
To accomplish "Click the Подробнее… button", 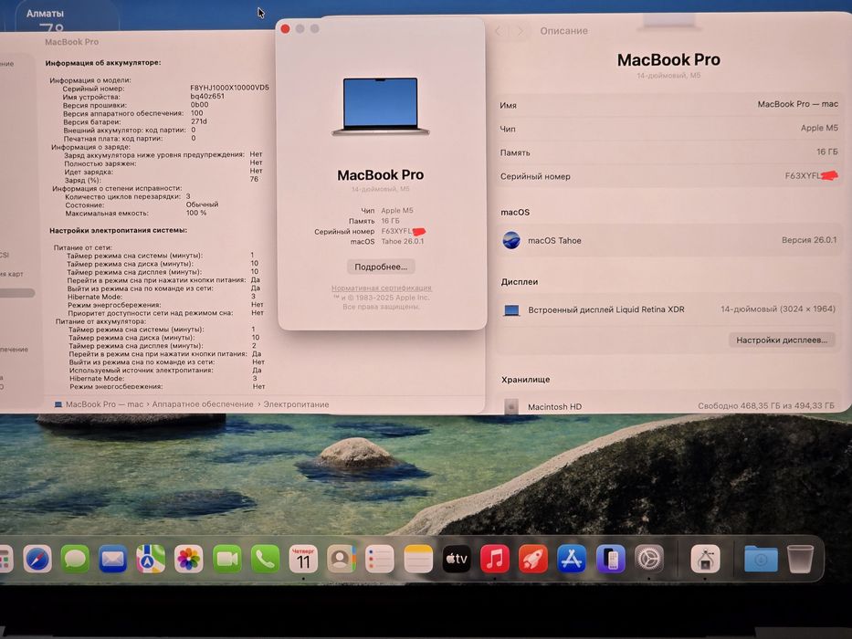I will click(x=381, y=267).
